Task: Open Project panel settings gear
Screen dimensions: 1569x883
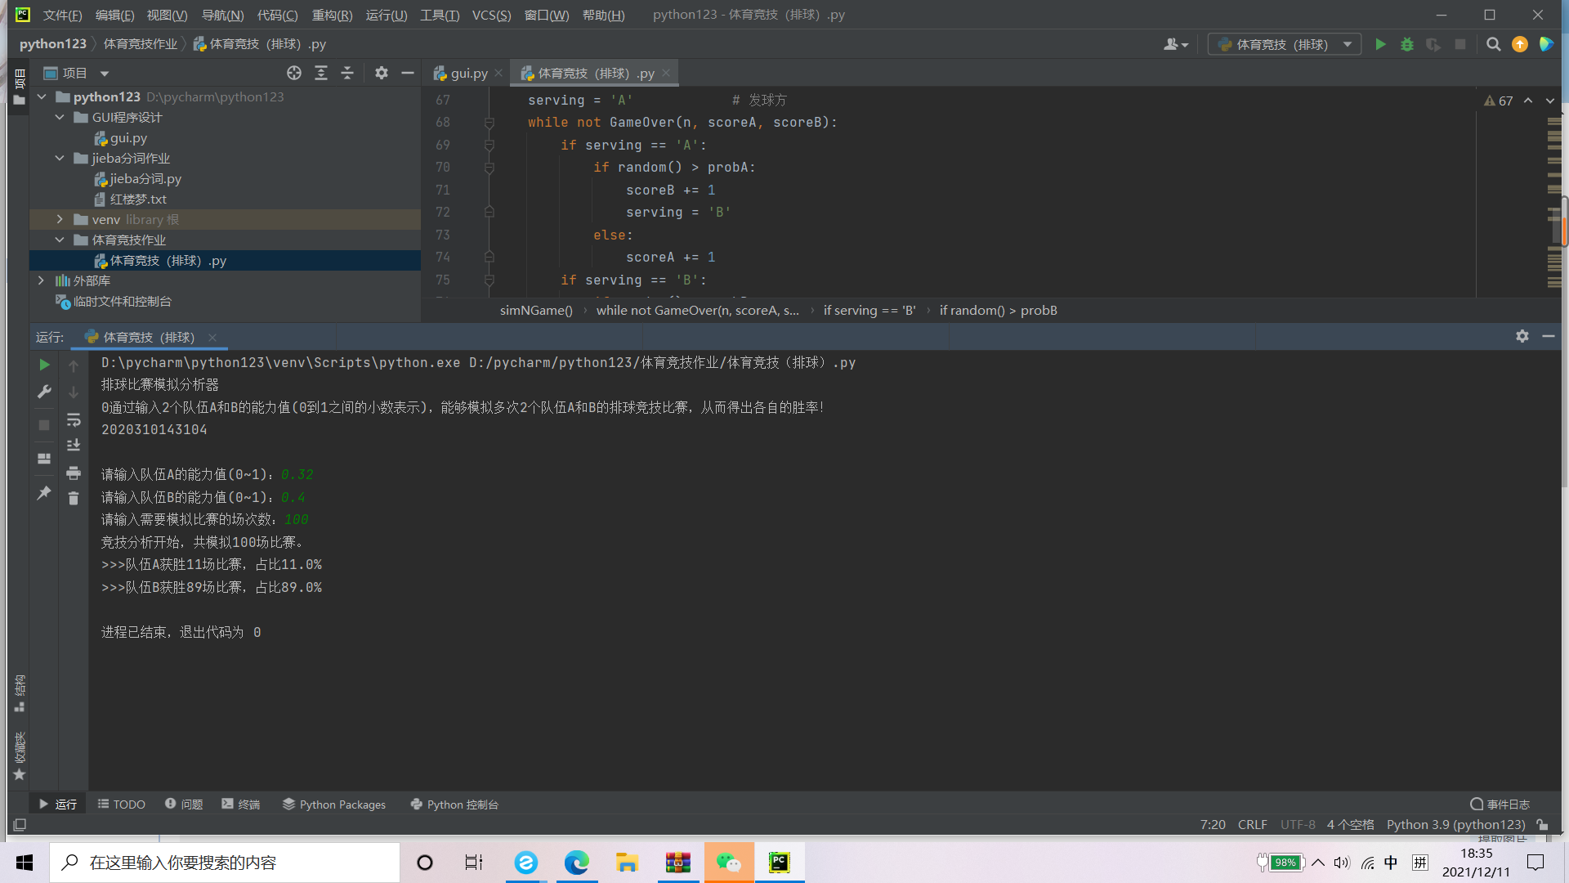Action: tap(381, 73)
